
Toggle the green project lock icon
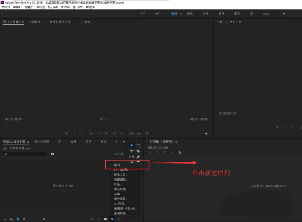point(5,219)
